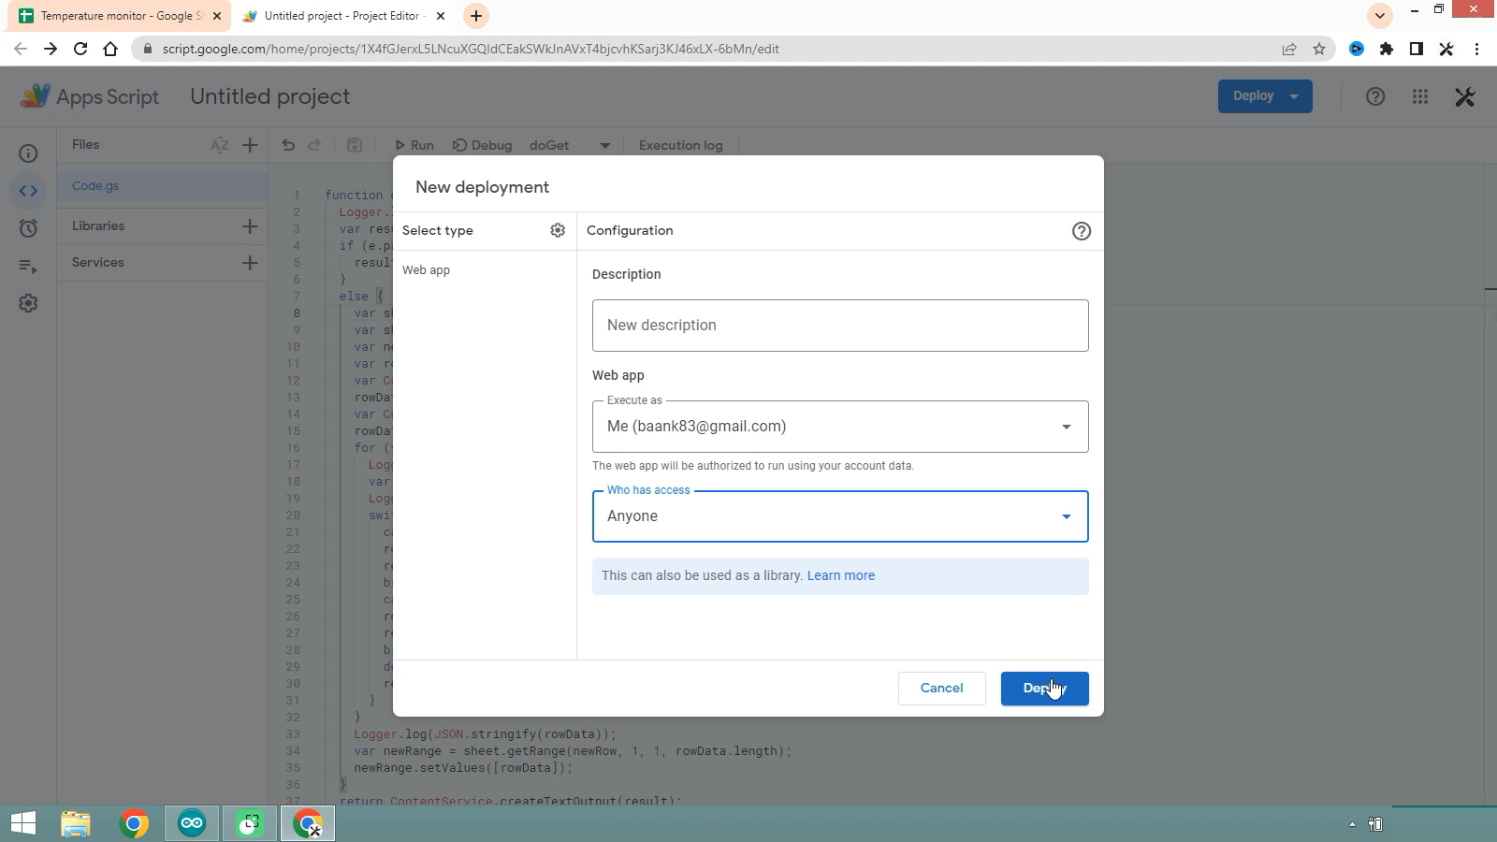Open the Windows Start menu

coord(23,824)
